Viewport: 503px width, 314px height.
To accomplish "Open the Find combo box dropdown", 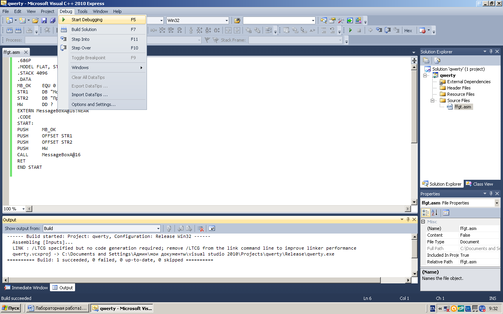I will [313, 20].
